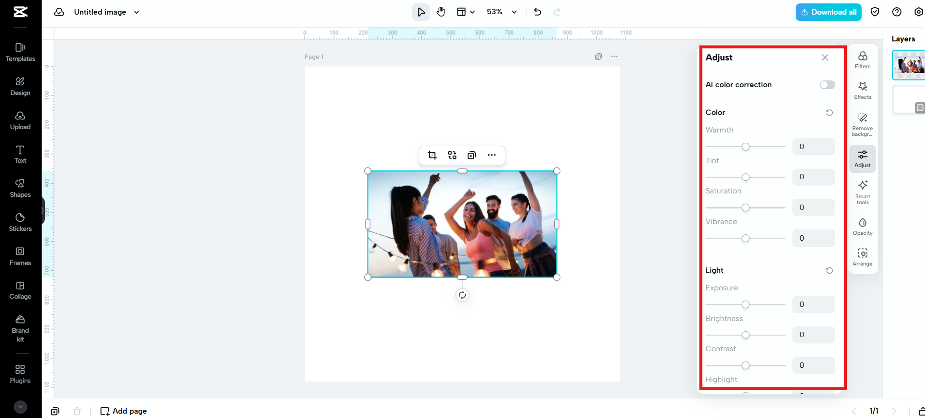Click the Vibrance value input field
Image resolution: width=925 pixels, height=418 pixels.
[814, 238]
